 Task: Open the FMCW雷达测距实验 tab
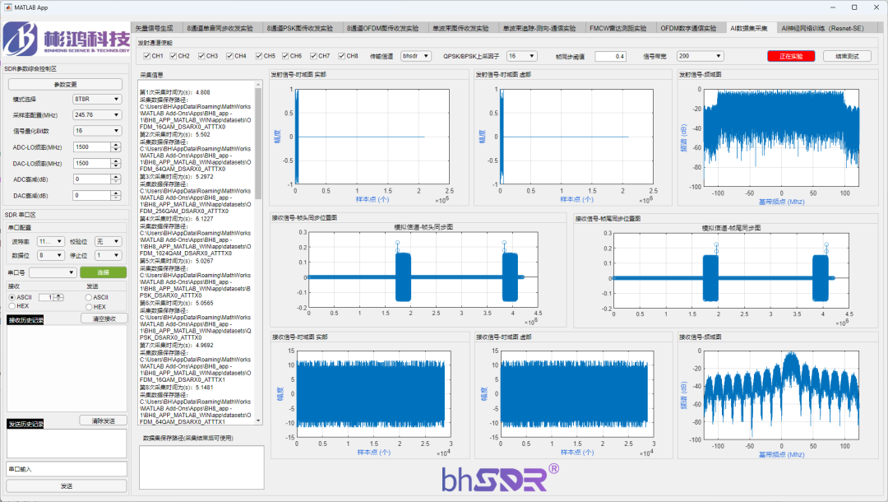tap(617, 28)
